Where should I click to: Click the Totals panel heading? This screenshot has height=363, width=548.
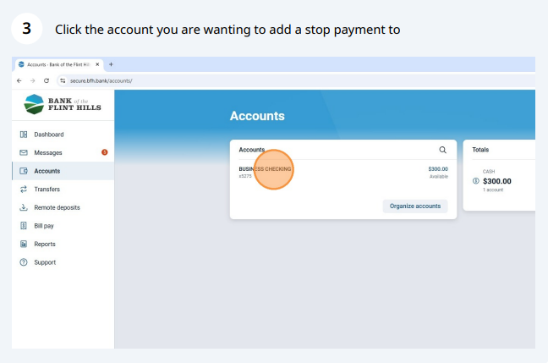click(x=480, y=150)
